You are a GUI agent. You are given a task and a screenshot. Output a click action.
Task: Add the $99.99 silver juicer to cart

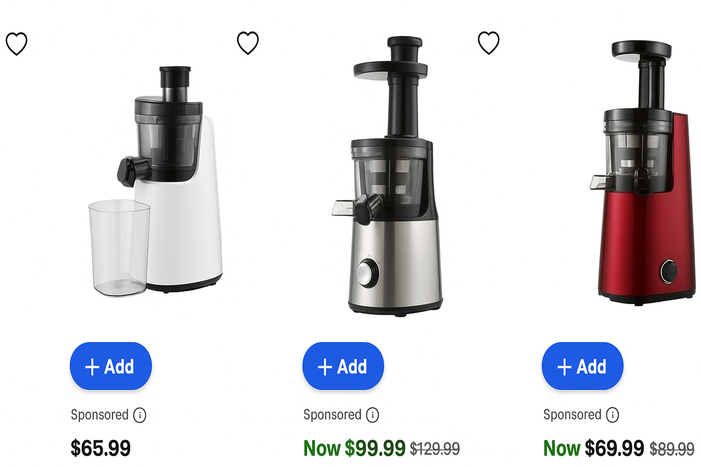[x=343, y=366]
